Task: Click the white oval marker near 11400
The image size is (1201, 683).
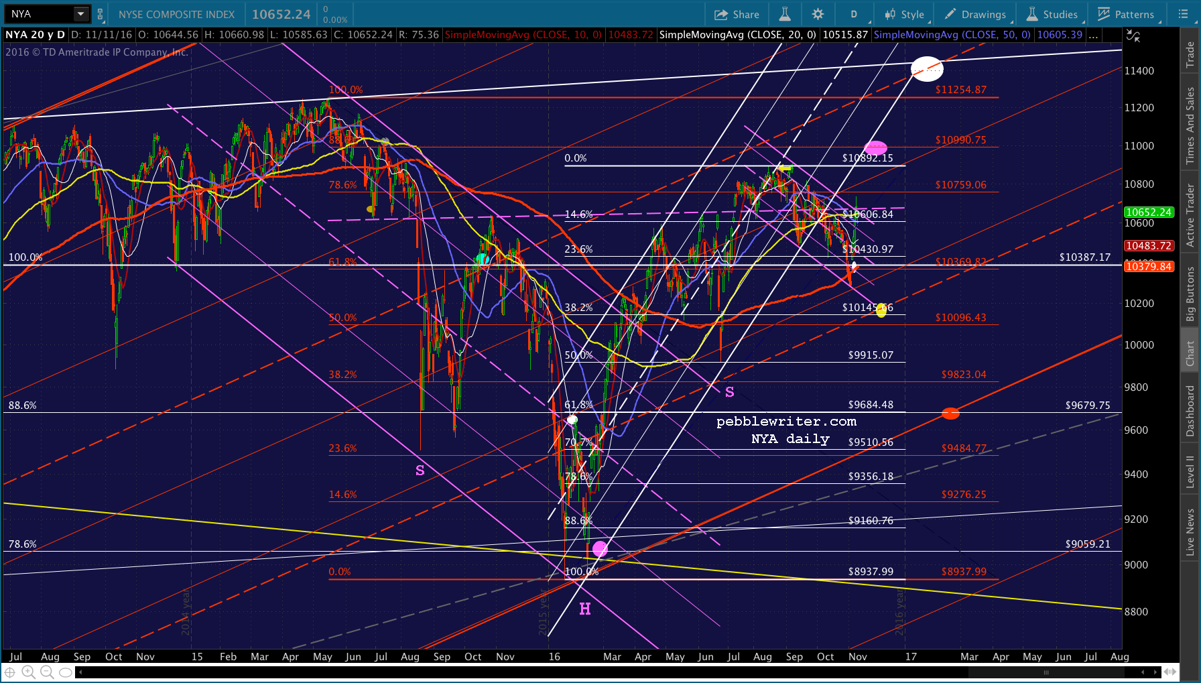Action: point(928,69)
